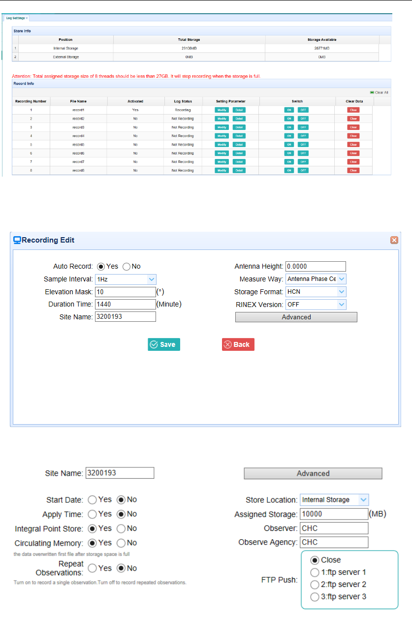Set Start Date to Yes
Screen dimensions: 412x617
click(92, 499)
